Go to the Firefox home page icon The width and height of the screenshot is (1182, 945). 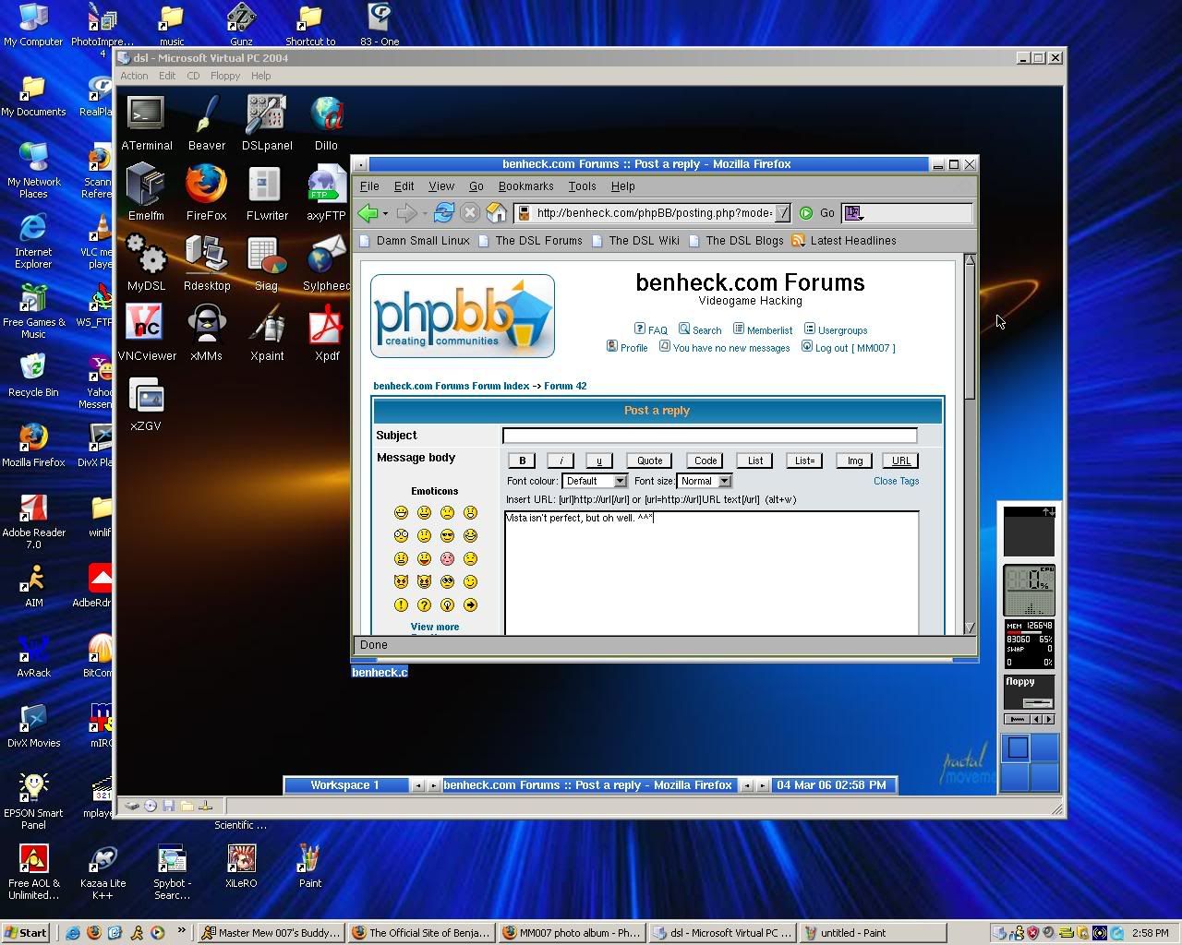coord(496,213)
